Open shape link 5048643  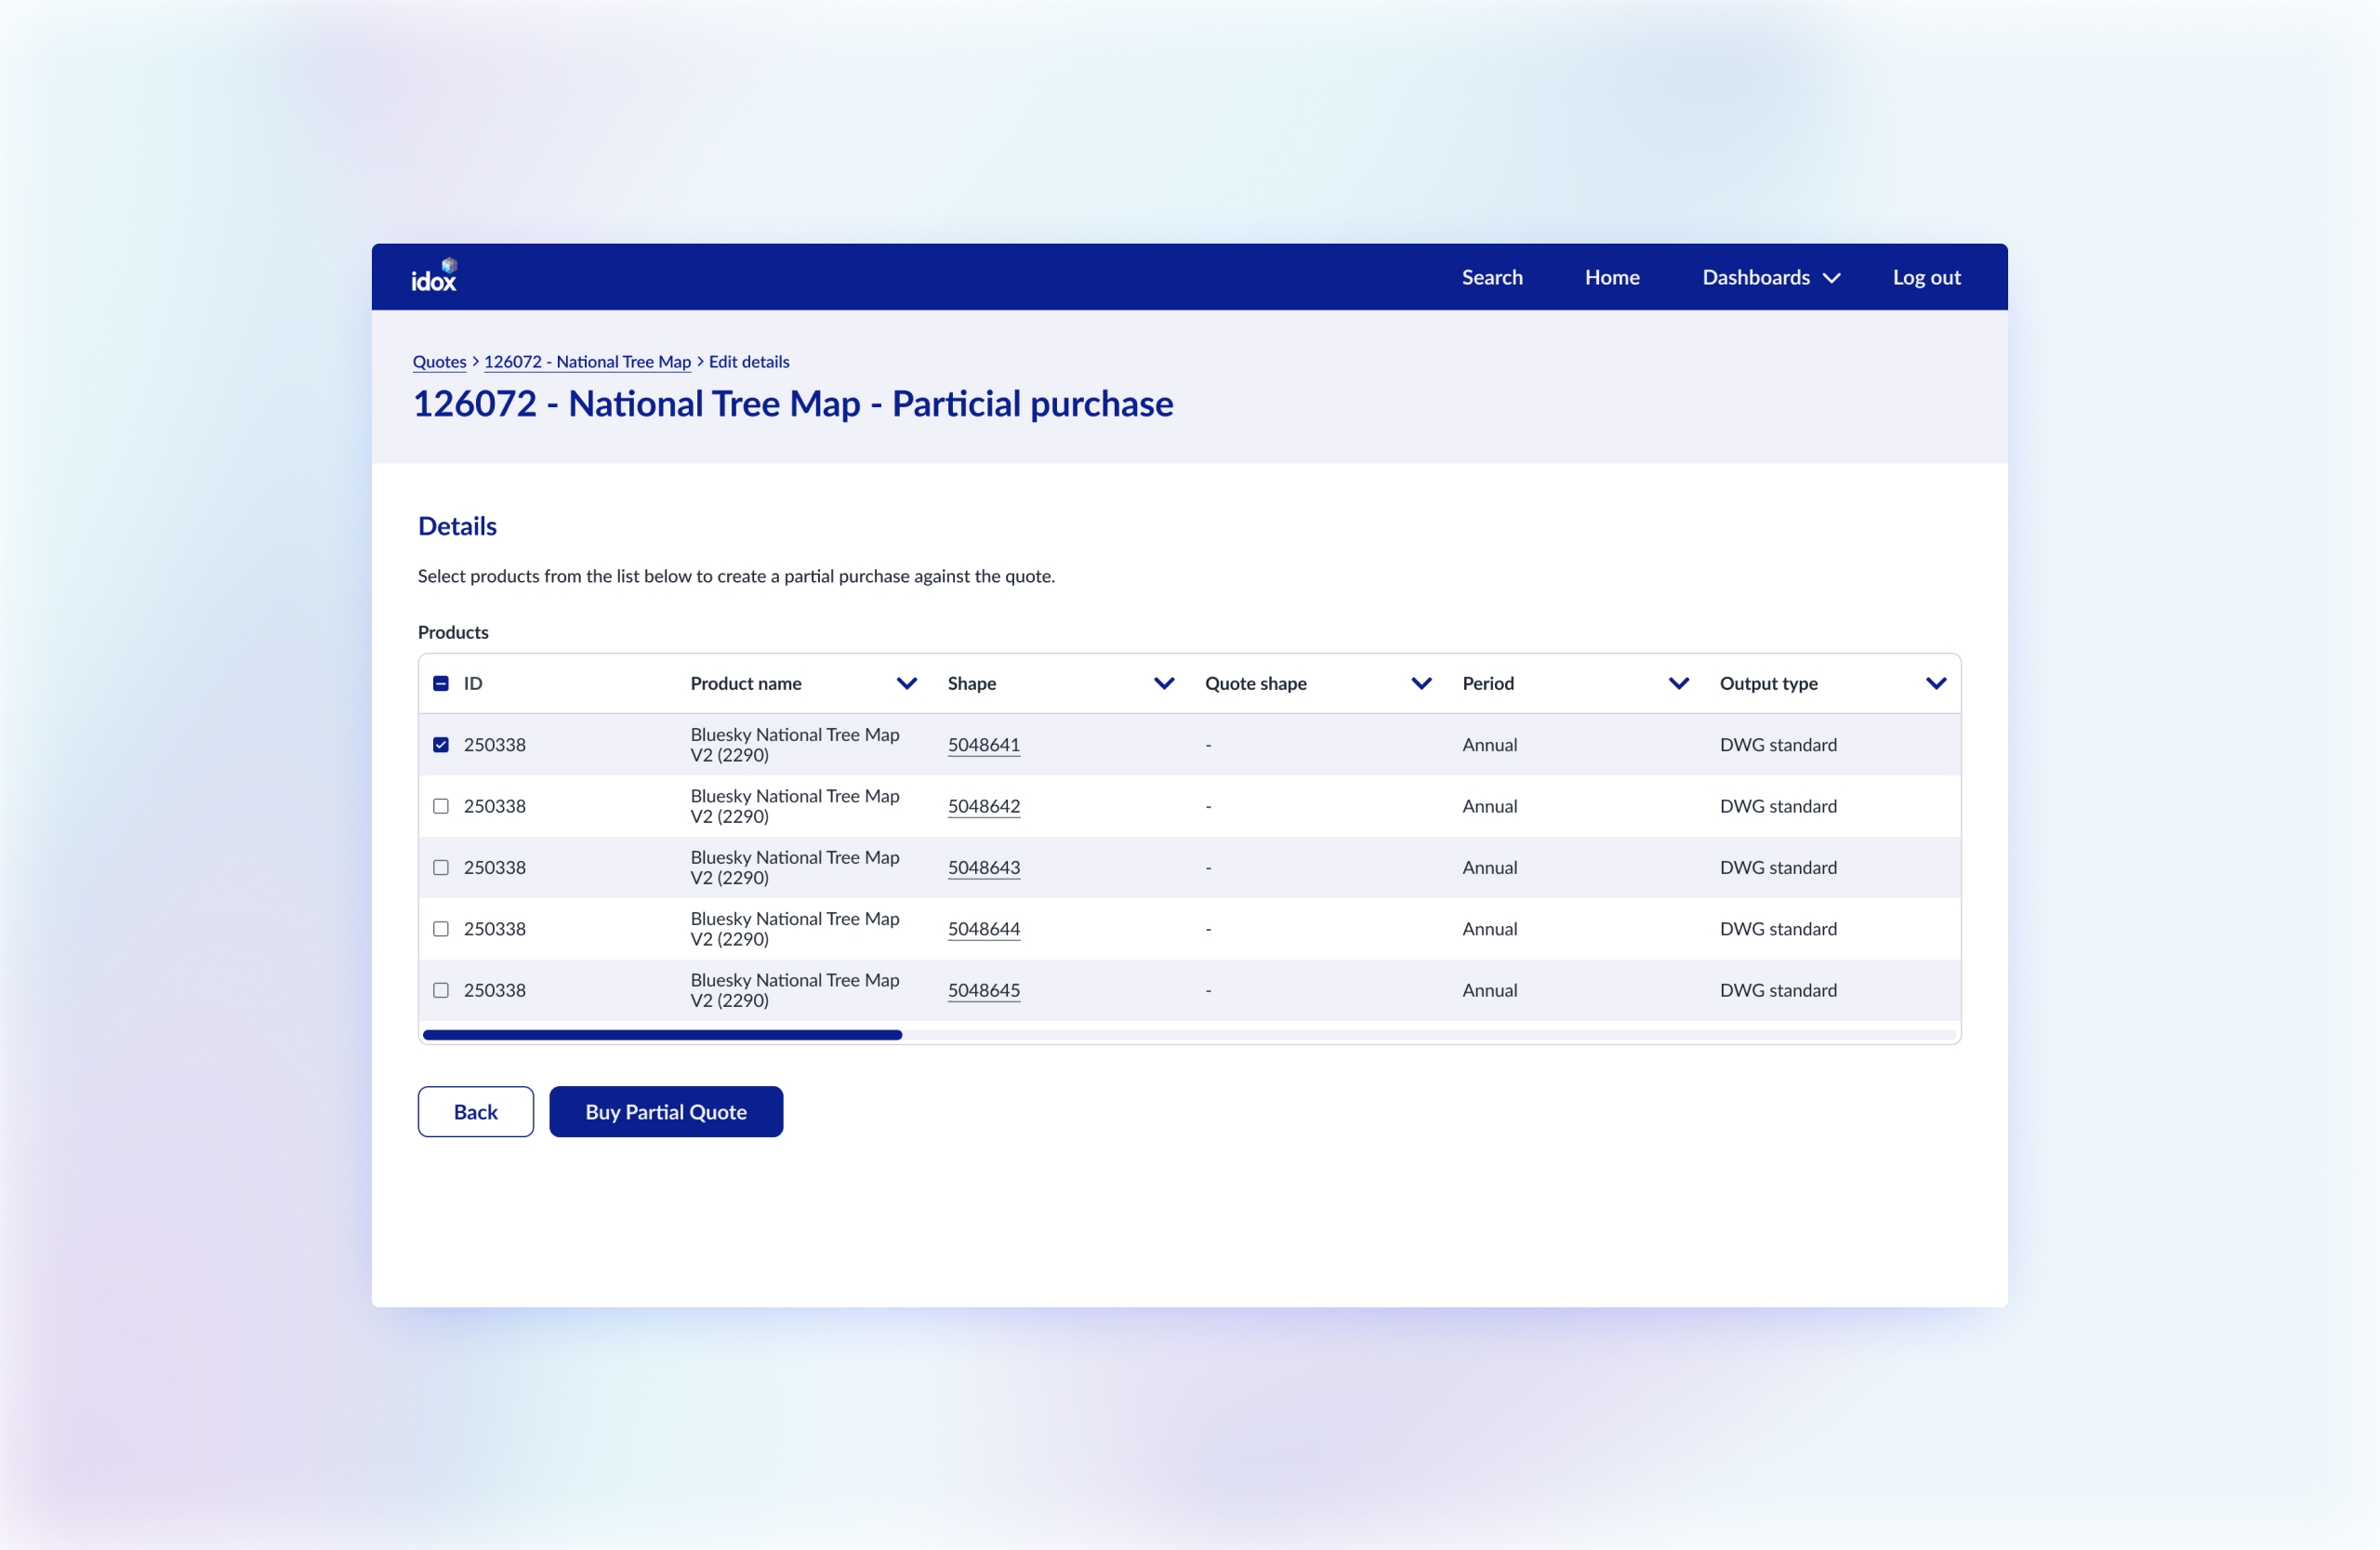pyautogui.click(x=983, y=867)
